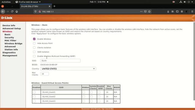Click the insecure connection lock icon
The image size is (195, 110).
tap(40, 12)
